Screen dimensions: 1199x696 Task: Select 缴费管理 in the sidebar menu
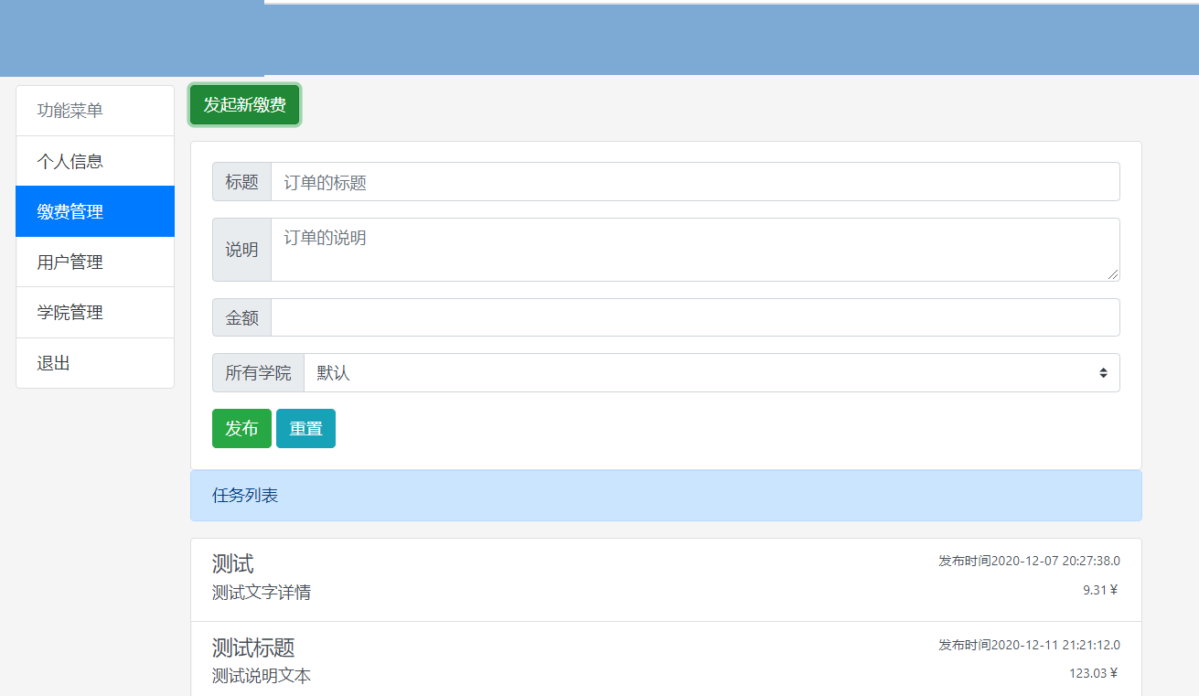tap(95, 211)
